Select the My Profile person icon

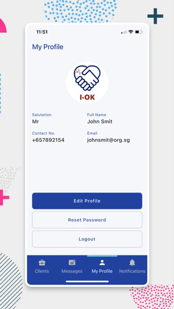coord(102,263)
